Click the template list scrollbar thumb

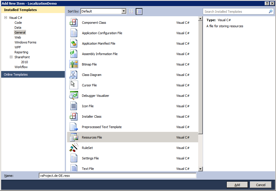pos(200,77)
